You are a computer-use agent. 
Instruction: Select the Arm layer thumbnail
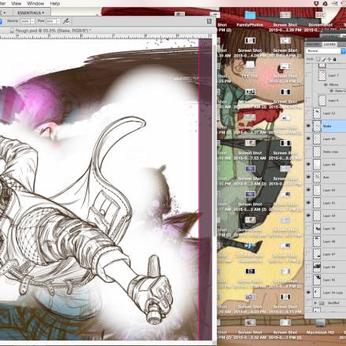317,178
